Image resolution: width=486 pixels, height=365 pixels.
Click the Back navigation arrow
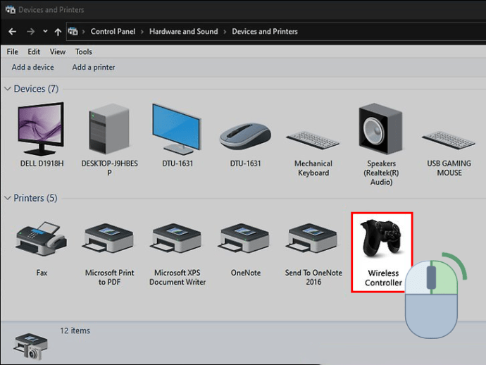coord(13,31)
